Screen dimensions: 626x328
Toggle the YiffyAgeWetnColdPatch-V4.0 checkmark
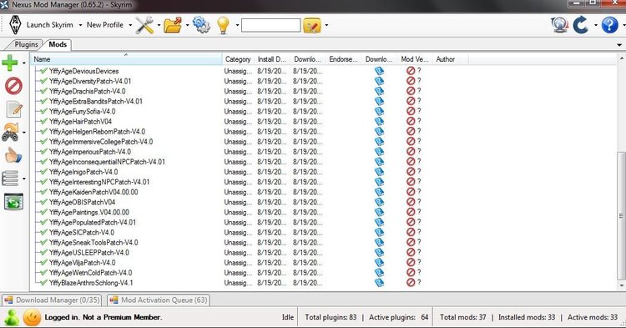(44, 273)
